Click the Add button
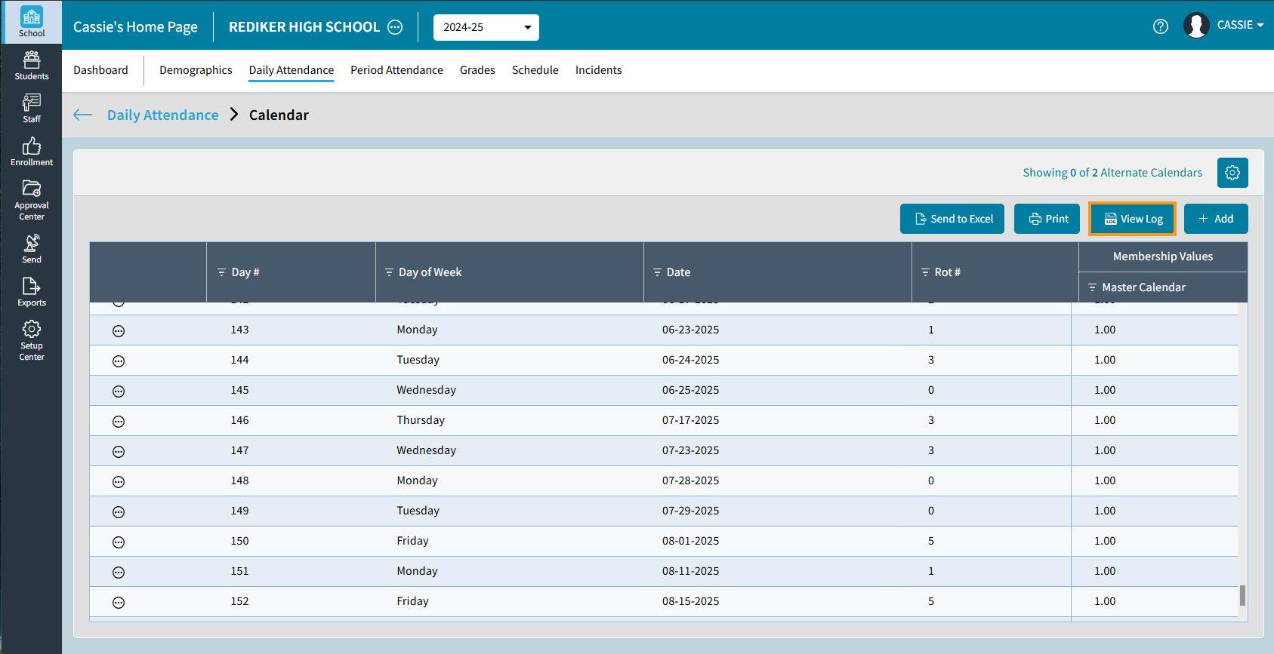 pos(1216,219)
